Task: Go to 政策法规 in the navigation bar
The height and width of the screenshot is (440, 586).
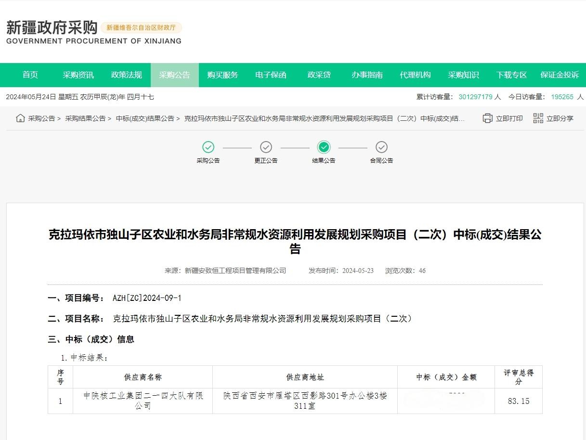Action: 126,75
